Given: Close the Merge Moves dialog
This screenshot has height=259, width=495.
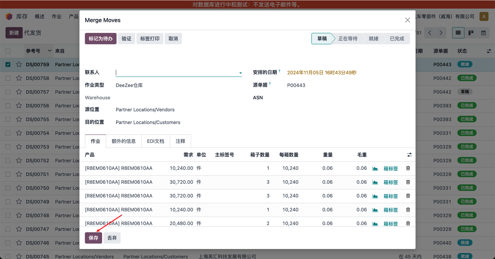Looking at the screenshot, I should (407, 20).
